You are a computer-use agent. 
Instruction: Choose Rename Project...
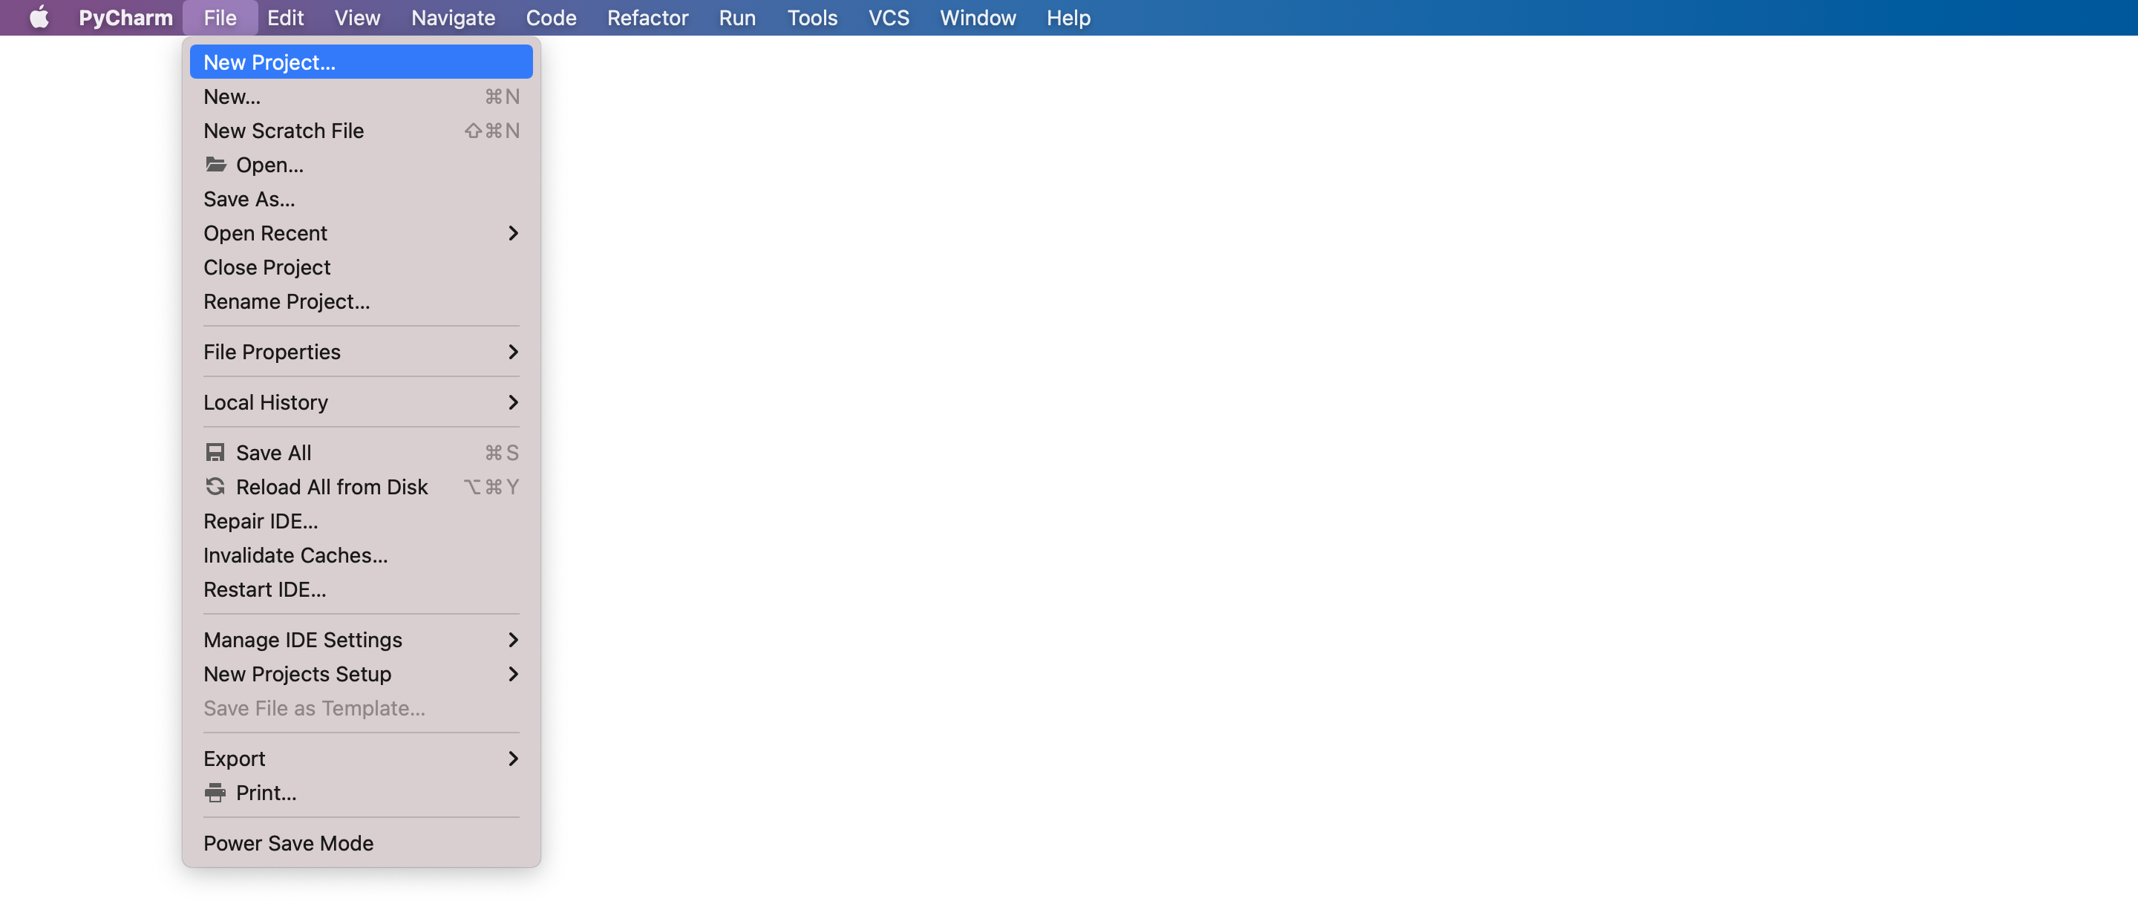click(x=361, y=301)
